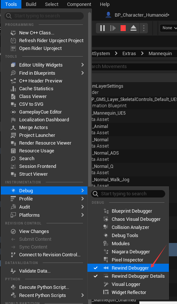Stop the simulation with the red square
Viewport: 177px width, 304px height.
point(123,28)
